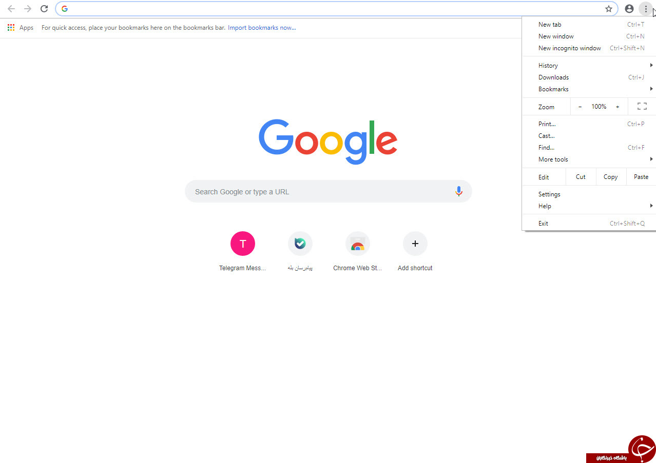Viewport: 656px width, 463px height.
Task: Click the Import bookmarks now link
Action: (262, 28)
